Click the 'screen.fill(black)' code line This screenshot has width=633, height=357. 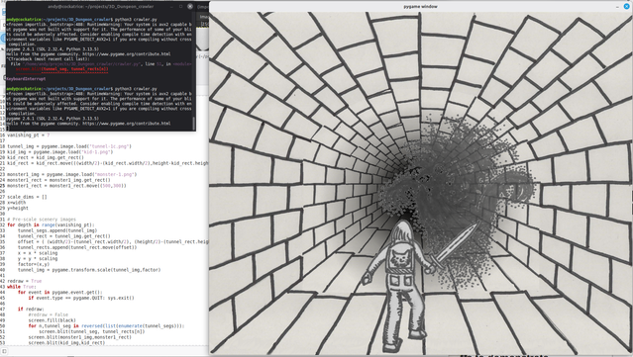53,320
